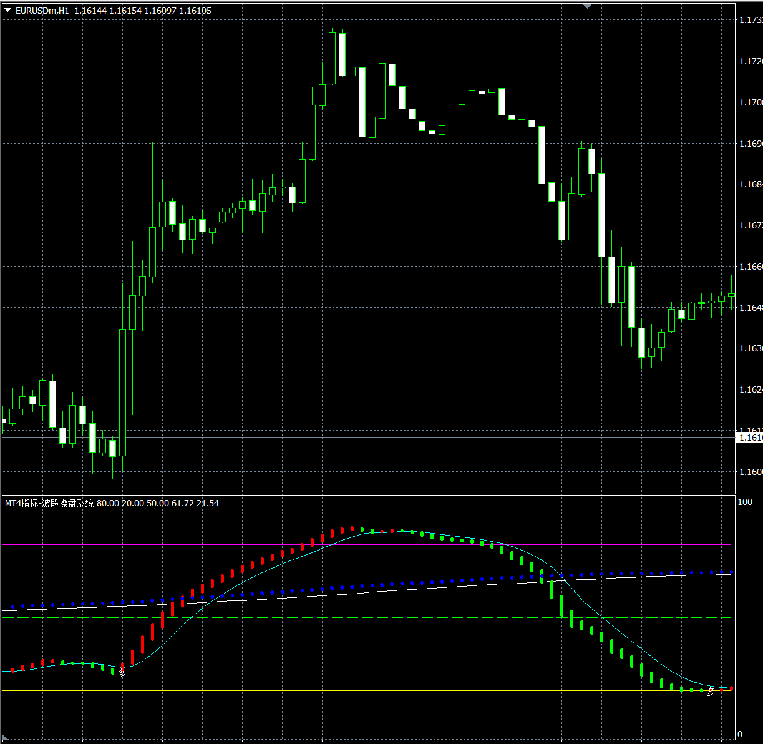
Task: Click the right 多 signal marker
Action: [x=711, y=692]
